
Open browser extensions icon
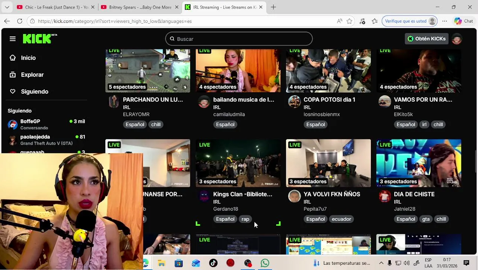tap(362, 21)
